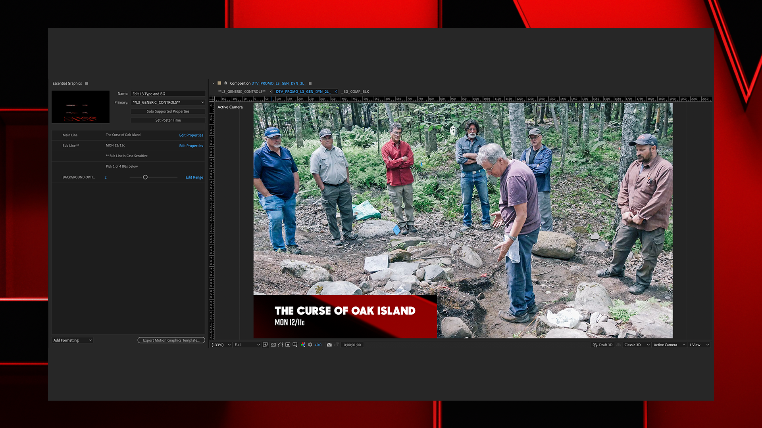Screen dimensions: 762x428
Task: Open the magnification ratio (133%) dropdown
Action: click(221, 345)
